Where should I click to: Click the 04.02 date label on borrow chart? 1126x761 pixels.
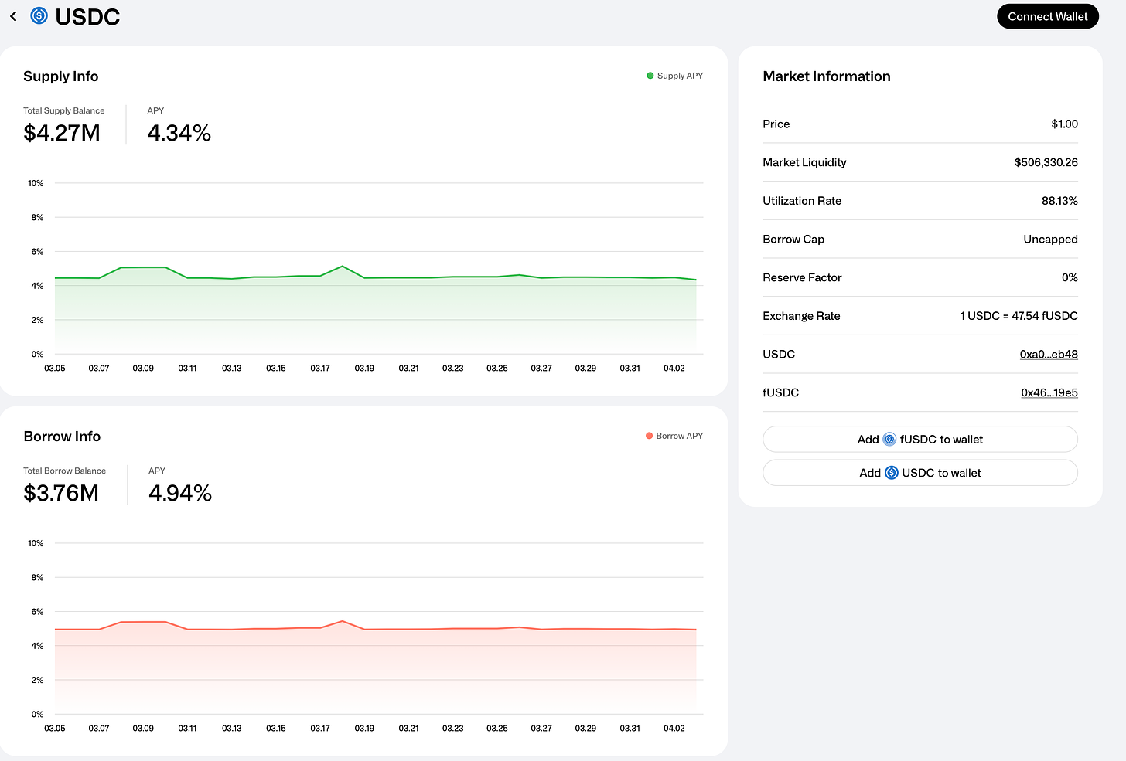point(674,729)
